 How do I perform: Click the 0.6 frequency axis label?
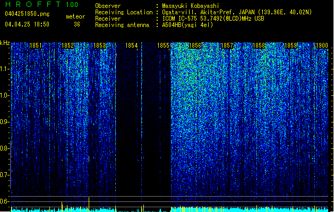tap(5, 201)
